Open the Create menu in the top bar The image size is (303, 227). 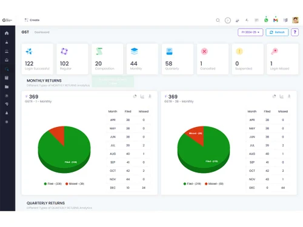click(32, 20)
